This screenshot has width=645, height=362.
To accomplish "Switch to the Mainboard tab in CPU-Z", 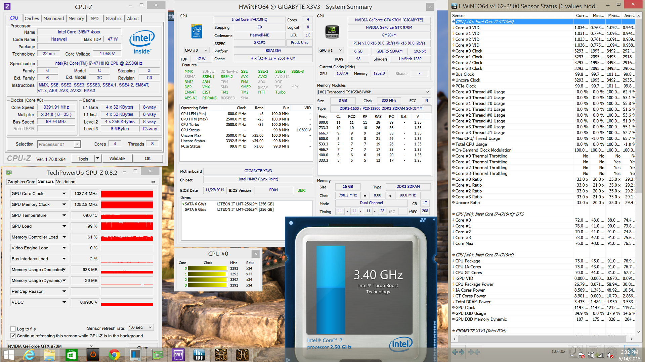I will coord(53,18).
